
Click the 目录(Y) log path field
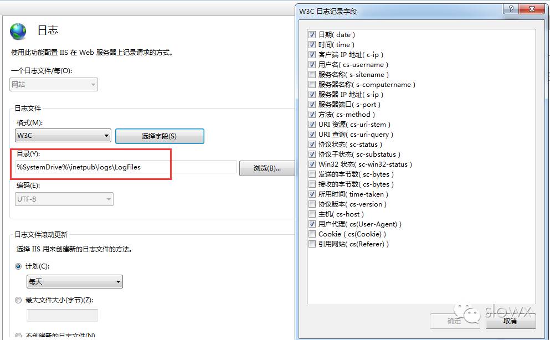click(x=126, y=167)
